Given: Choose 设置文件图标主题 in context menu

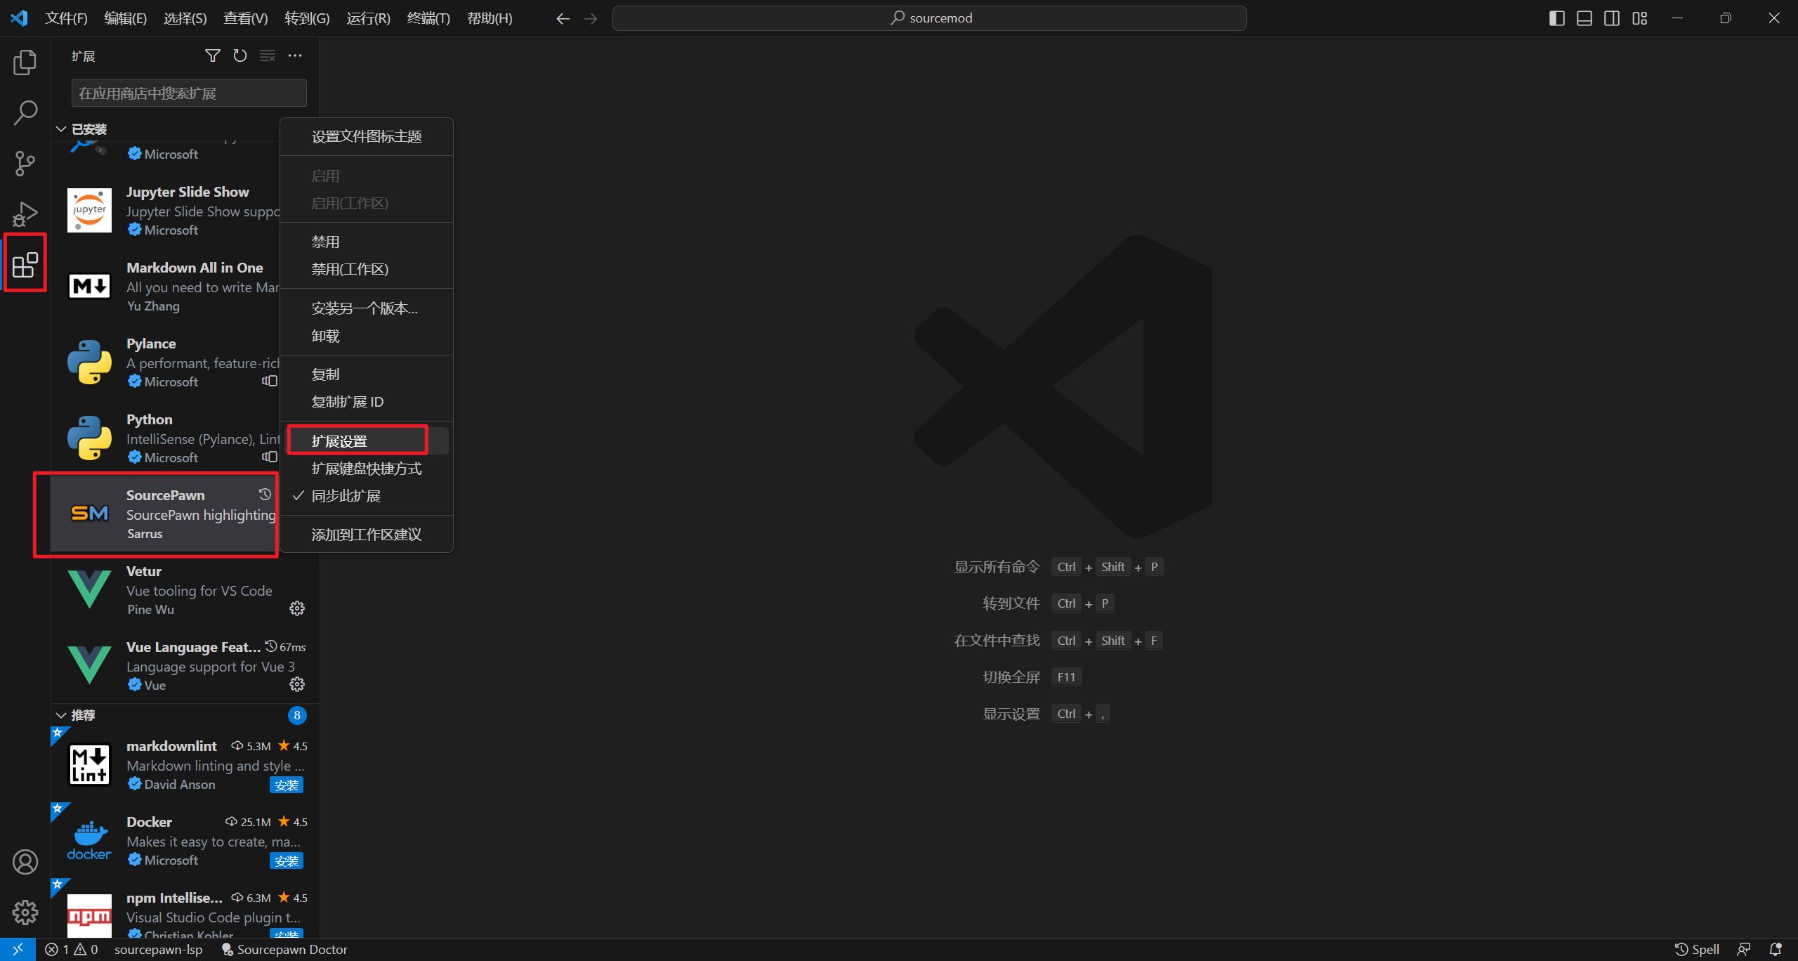Looking at the screenshot, I should click(367, 136).
